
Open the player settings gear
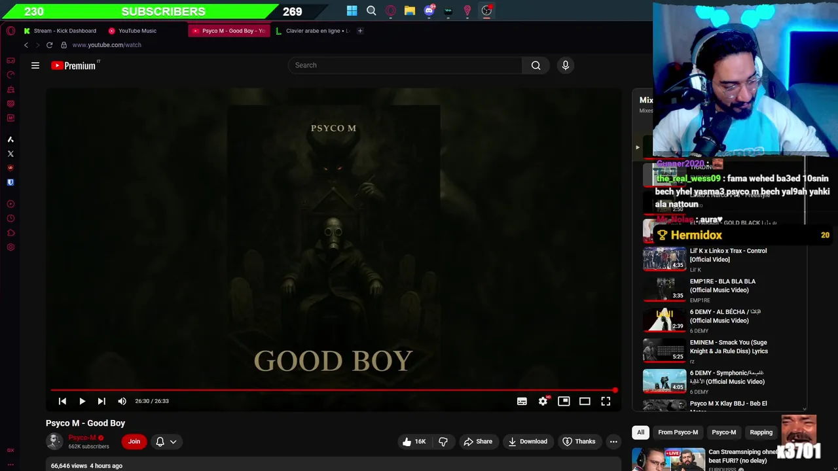543,401
